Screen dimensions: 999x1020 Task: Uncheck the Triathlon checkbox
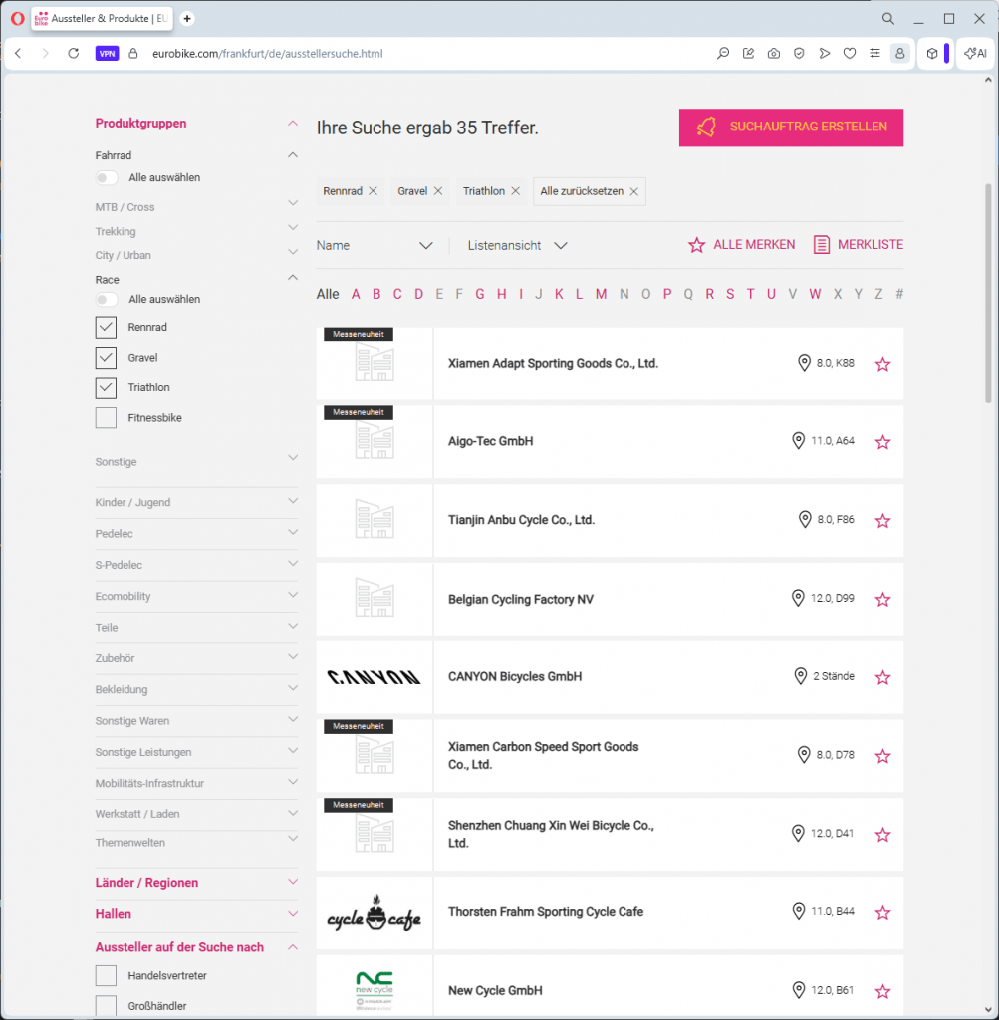point(106,387)
